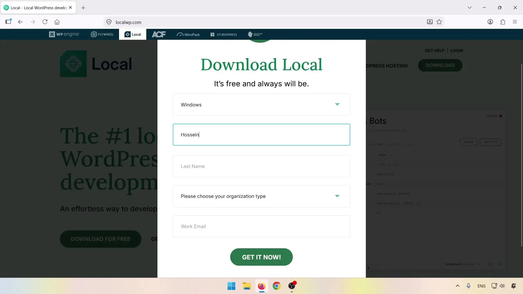Open the volume control tray icon
This screenshot has height=294, width=523.
[x=502, y=286]
